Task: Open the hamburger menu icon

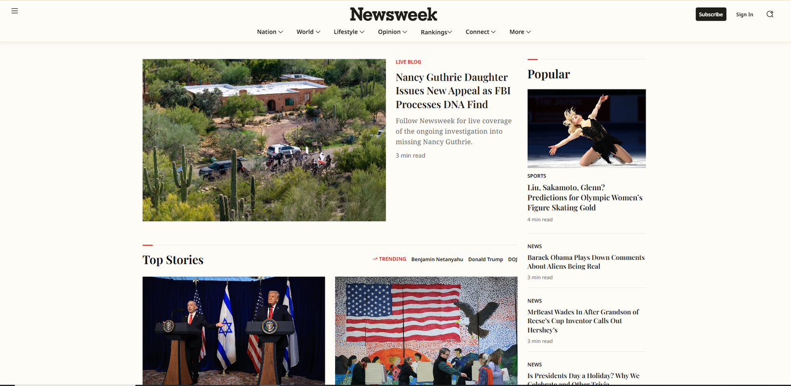Action: pos(15,11)
